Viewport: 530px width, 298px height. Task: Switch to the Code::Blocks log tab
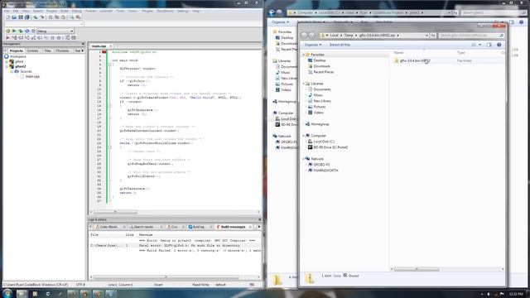coord(108,227)
